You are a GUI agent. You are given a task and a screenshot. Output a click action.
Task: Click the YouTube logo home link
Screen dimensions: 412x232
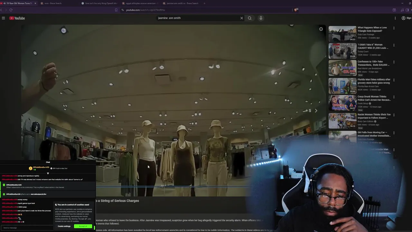click(x=17, y=18)
